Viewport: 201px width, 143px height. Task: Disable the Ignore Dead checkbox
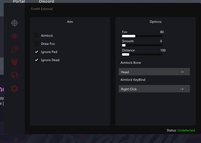coord(37,60)
